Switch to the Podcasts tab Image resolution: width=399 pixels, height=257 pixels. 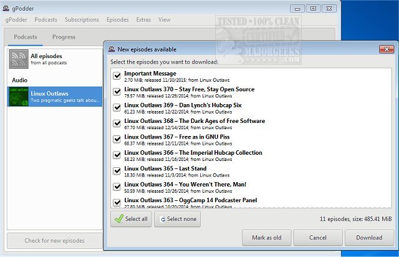[x=26, y=37]
